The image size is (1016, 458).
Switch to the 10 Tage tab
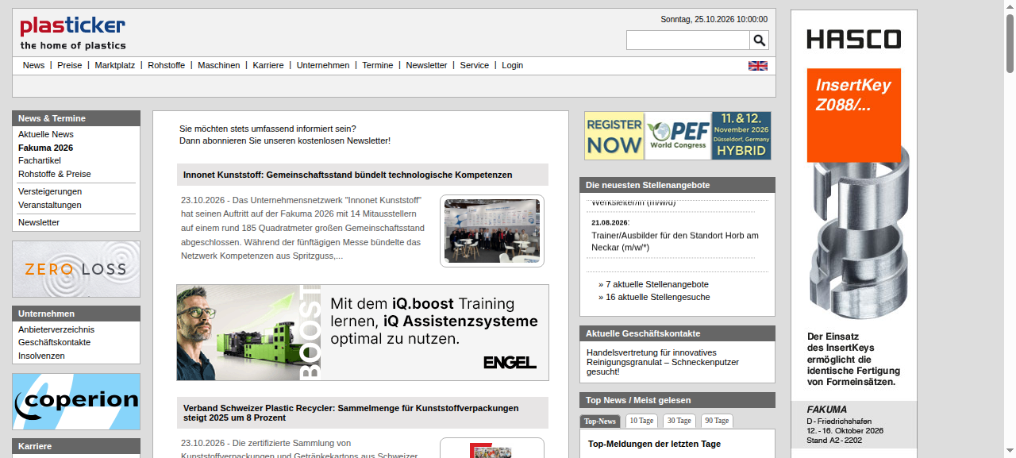[x=642, y=421]
